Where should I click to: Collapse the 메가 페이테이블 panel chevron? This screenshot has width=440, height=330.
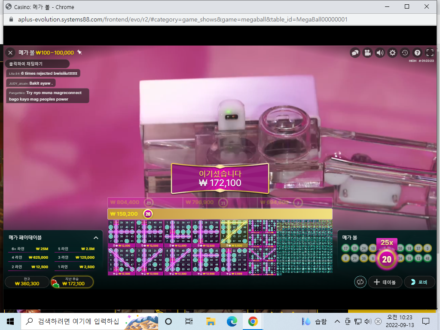coord(96,238)
